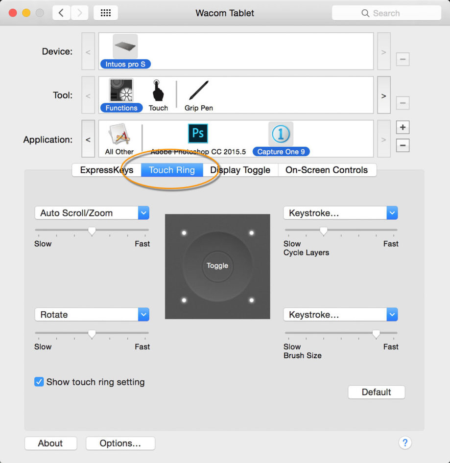450x463 pixels.
Task: Click the Default button
Action: pyautogui.click(x=377, y=392)
